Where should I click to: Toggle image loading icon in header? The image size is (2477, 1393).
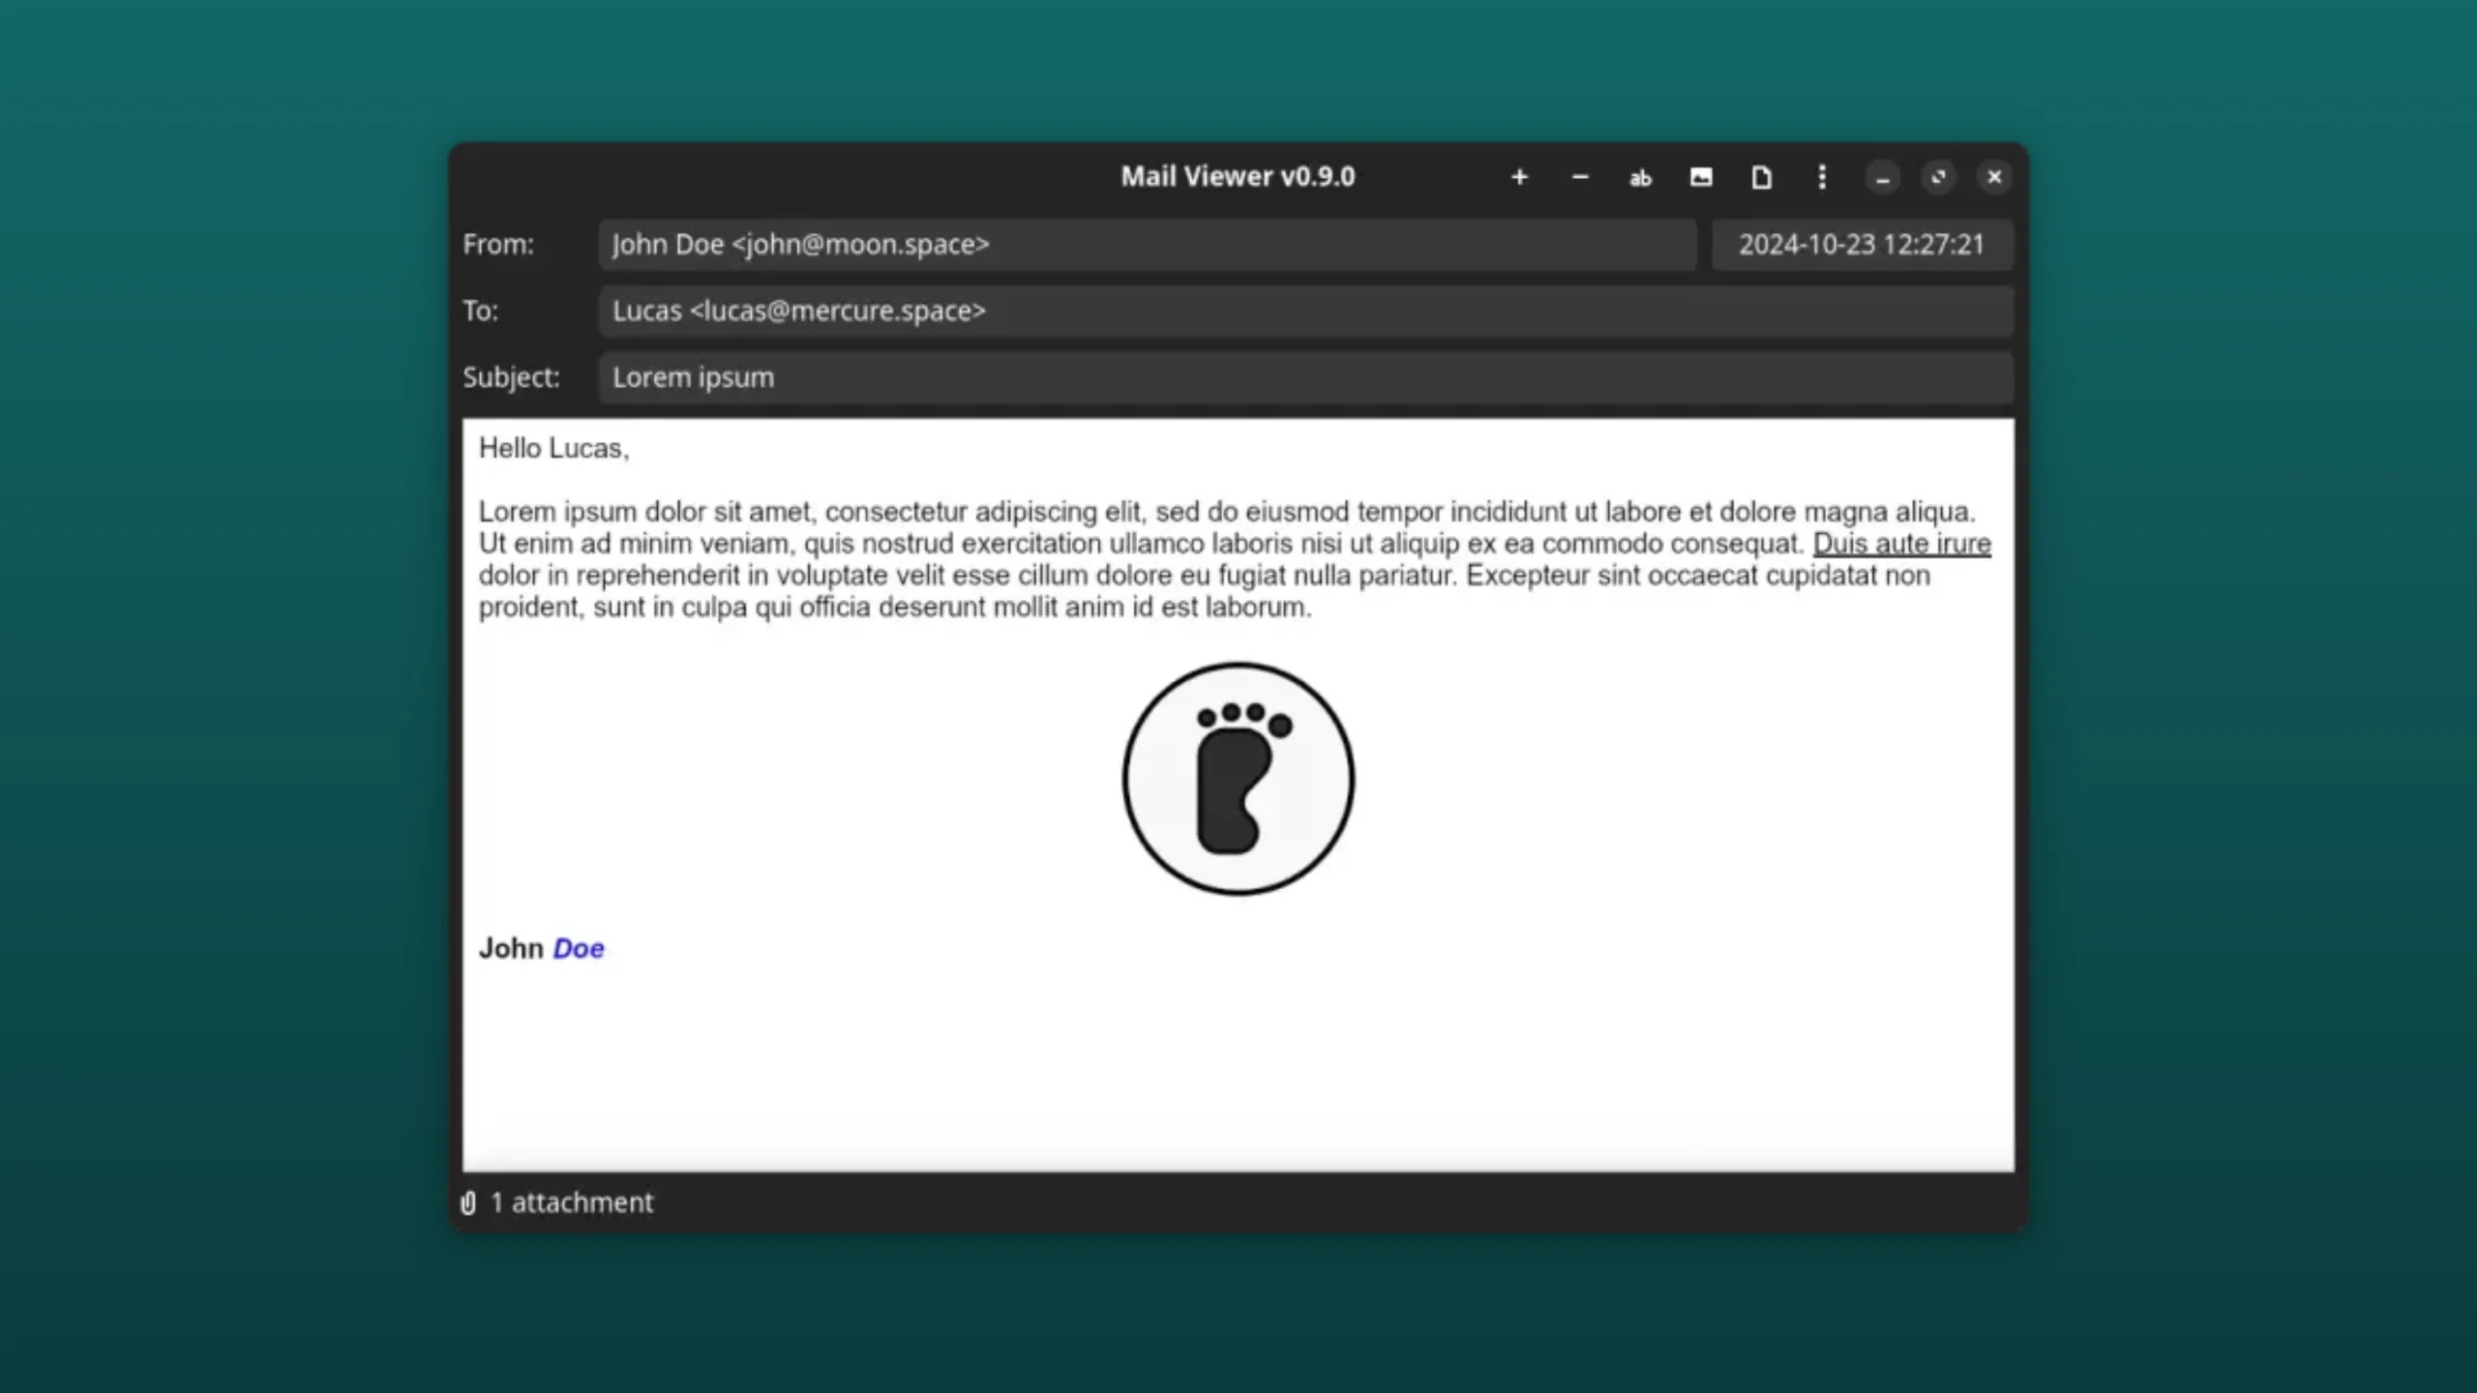pyautogui.click(x=1701, y=177)
